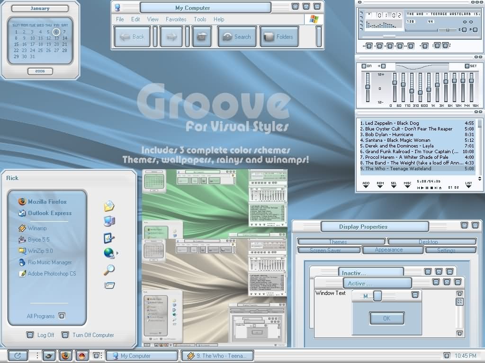Image resolution: width=485 pixels, height=363 pixels.
Task: Click the My Documents folder icon in Start menu
Action: (109, 206)
